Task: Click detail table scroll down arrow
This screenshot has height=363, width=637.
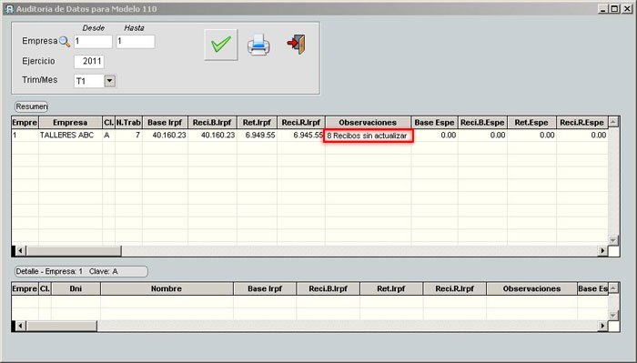Action: point(613,315)
